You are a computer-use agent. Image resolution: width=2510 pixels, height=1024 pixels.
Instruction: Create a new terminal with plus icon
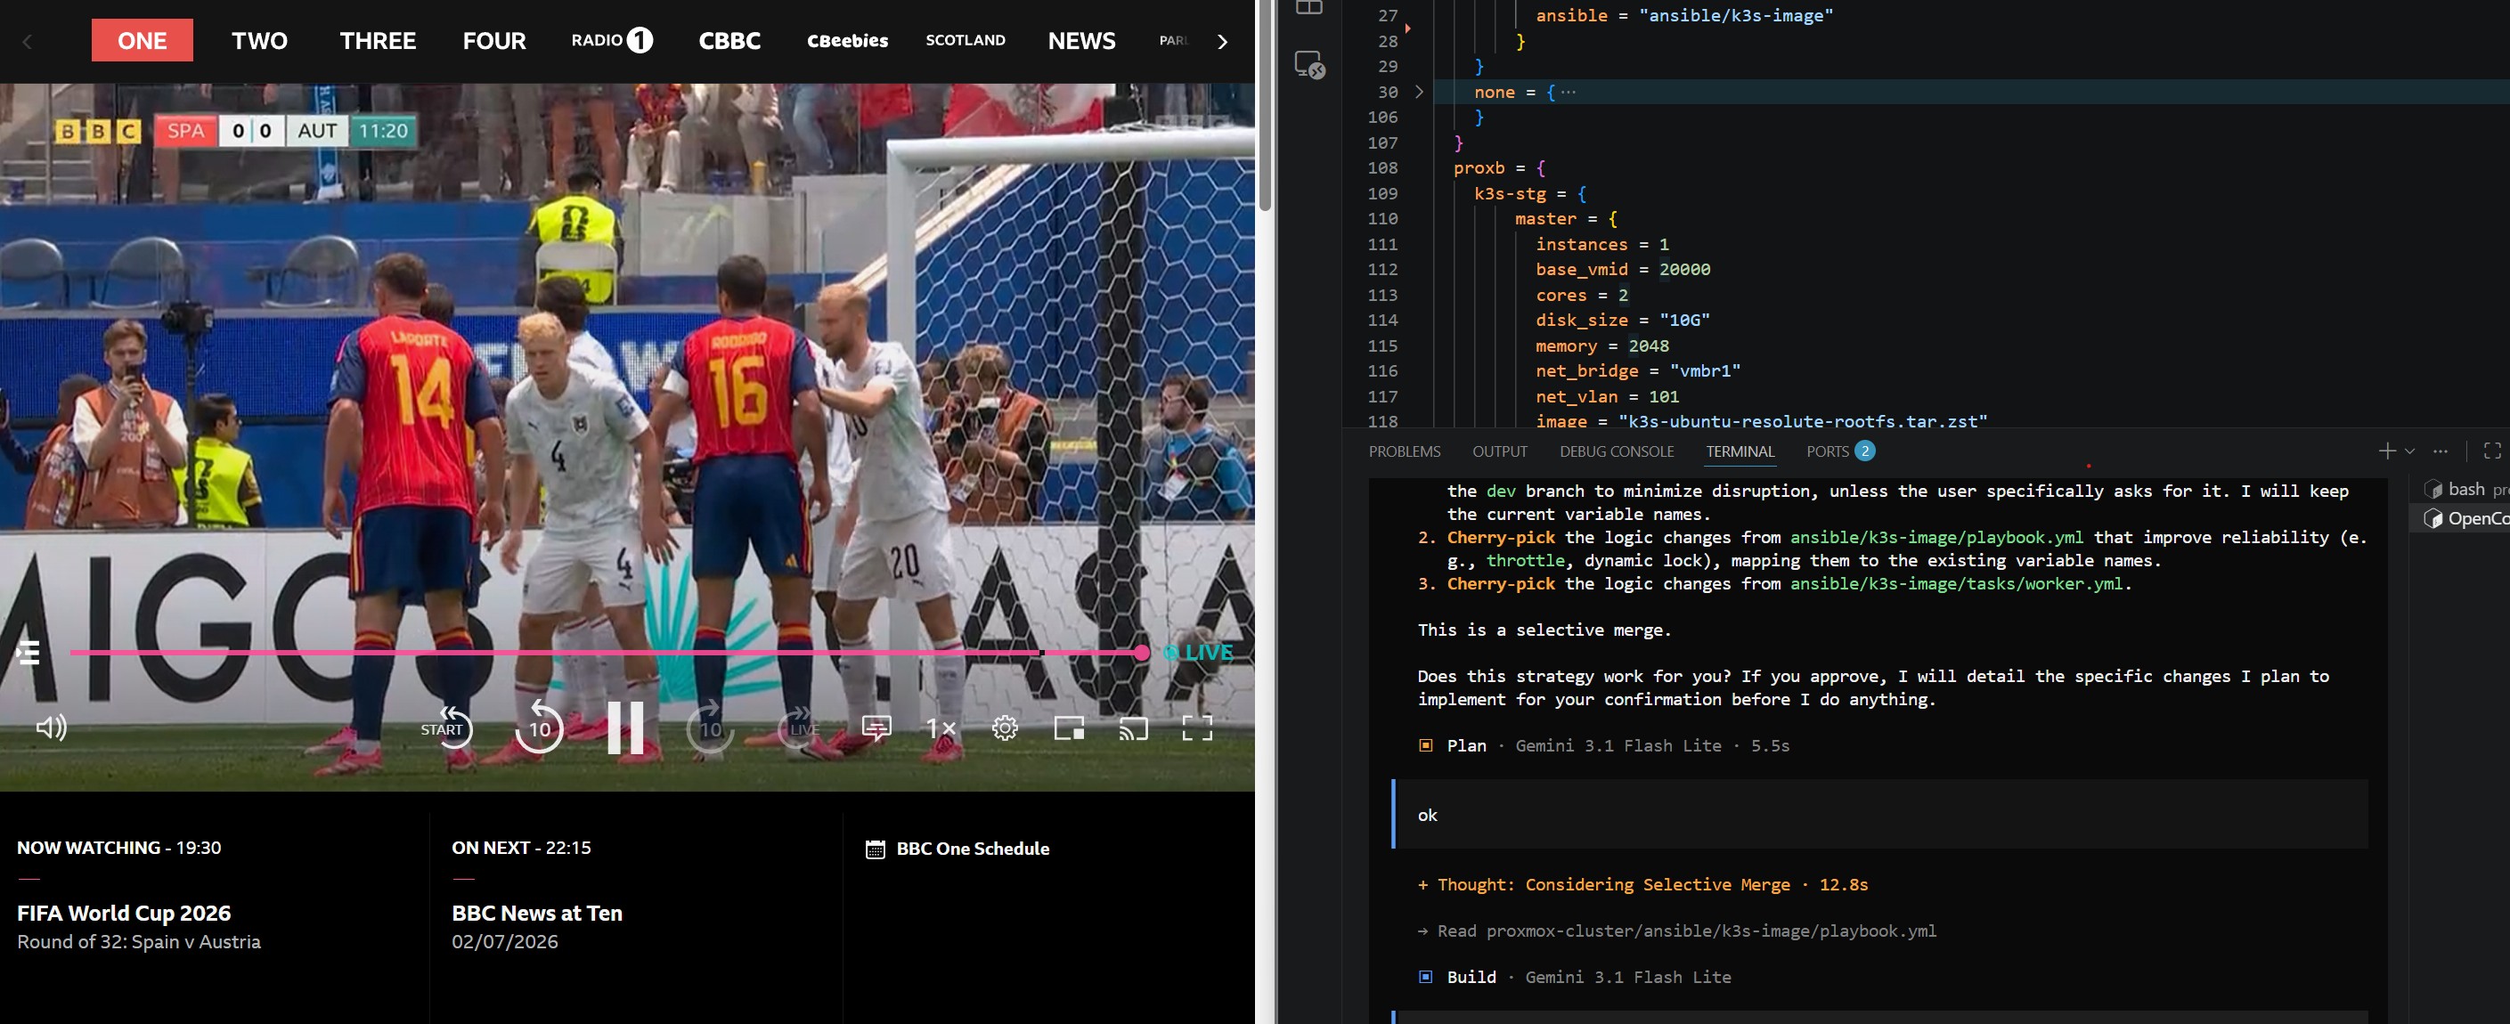pos(2386,451)
